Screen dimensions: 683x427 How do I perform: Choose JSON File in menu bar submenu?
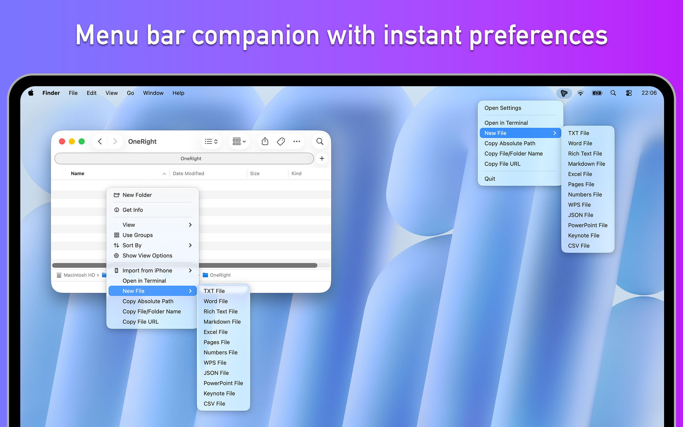pos(580,215)
